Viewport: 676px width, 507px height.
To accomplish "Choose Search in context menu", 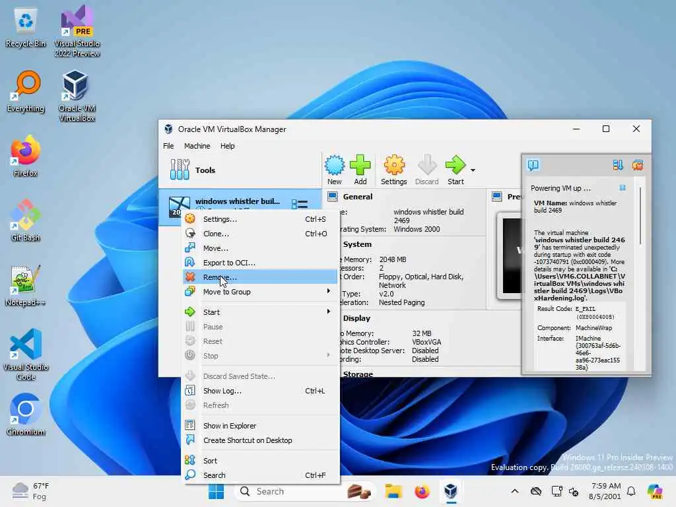I will pos(259,475).
